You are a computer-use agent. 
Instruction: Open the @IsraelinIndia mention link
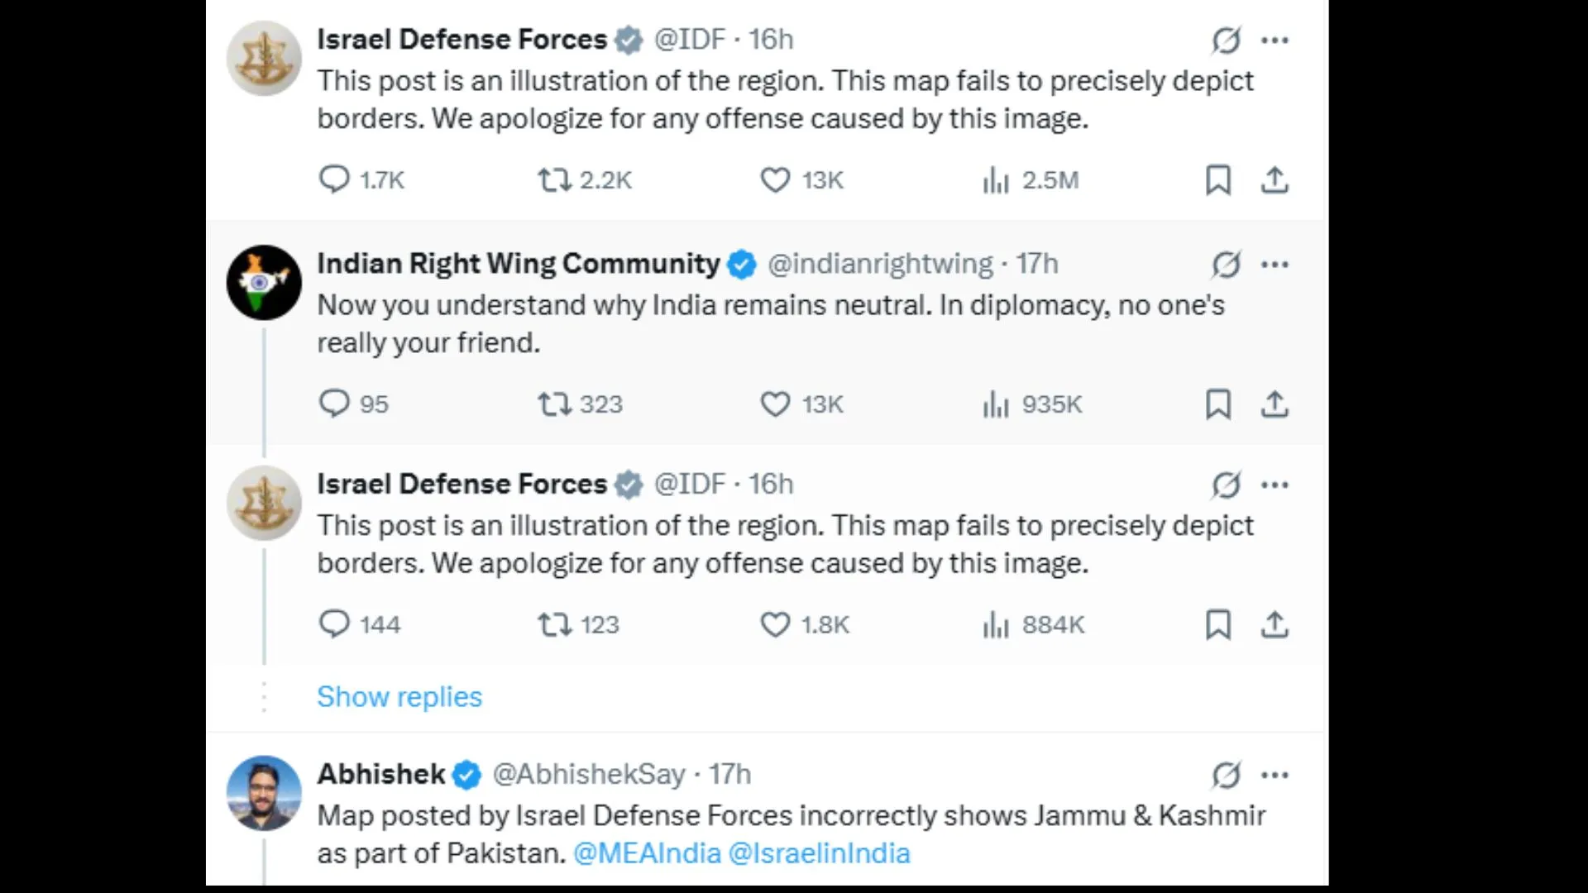tap(819, 853)
